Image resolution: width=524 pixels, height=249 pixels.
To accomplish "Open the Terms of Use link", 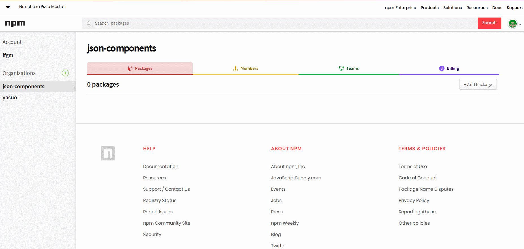I will coord(413,166).
